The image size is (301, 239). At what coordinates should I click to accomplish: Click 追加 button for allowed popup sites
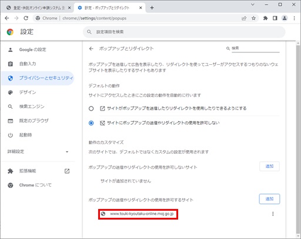pos(269,199)
